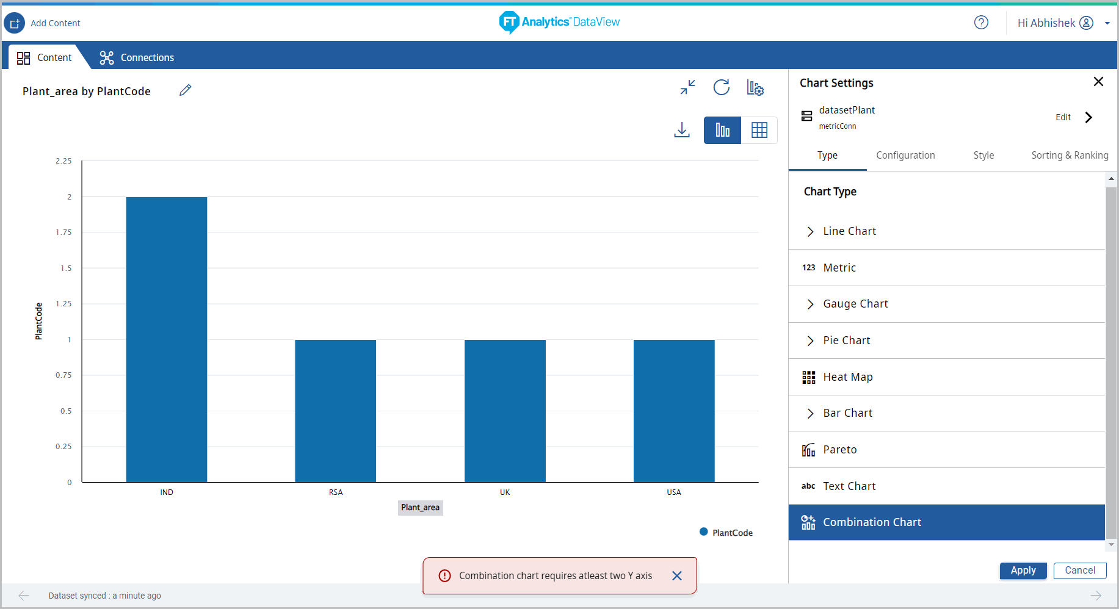1119x609 pixels.
Task: Download the chart
Action: click(681, 130)
